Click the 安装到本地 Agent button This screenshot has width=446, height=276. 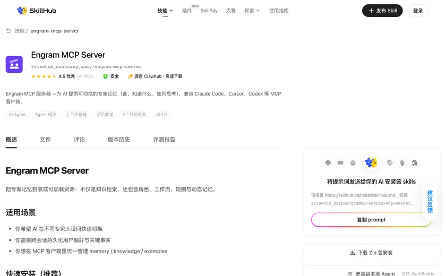pyautogui.click(x=371, y=271)
